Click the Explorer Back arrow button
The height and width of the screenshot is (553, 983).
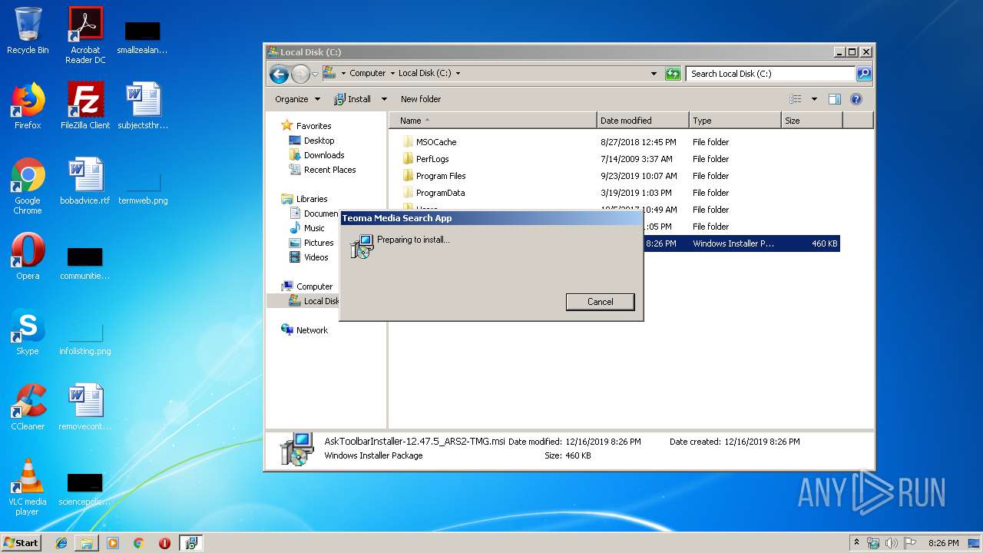click(279, 74)
